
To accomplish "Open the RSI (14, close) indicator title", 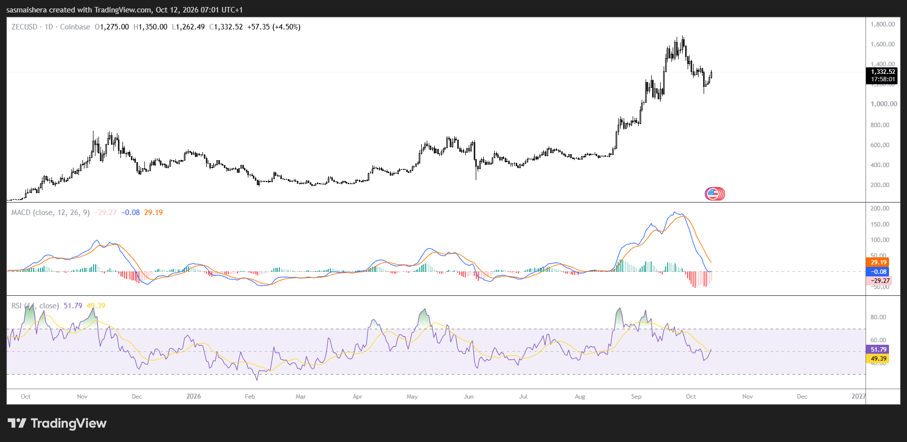I will point(35,306).
